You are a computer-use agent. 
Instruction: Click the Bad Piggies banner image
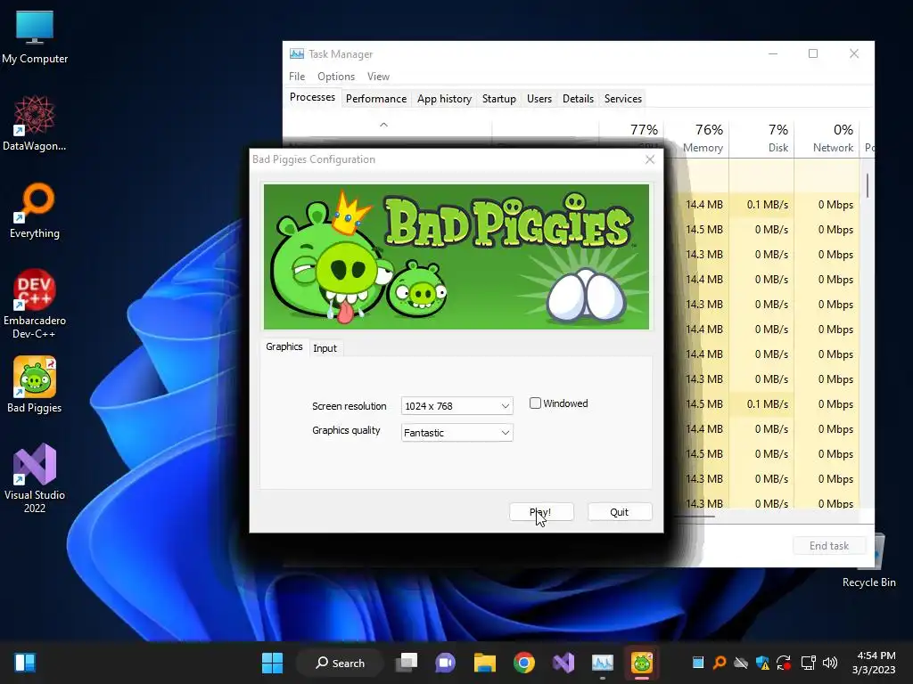[456, 257]
